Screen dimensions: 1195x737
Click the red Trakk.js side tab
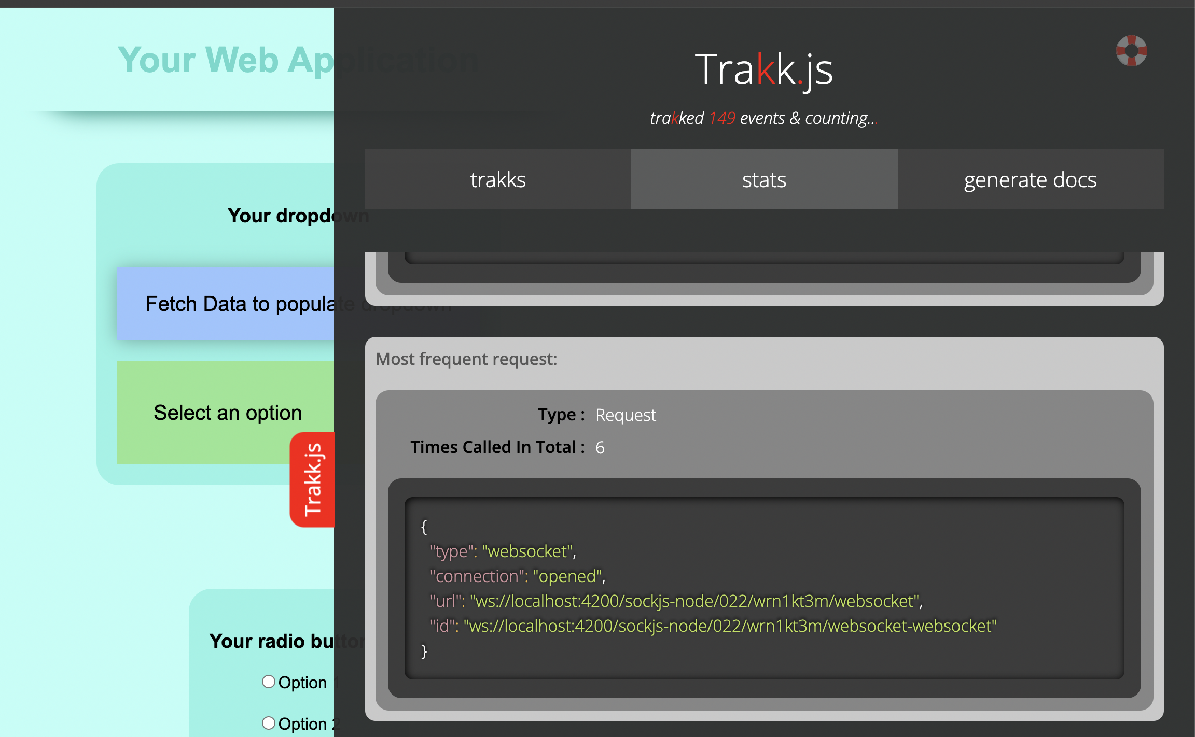pos(312,479)
